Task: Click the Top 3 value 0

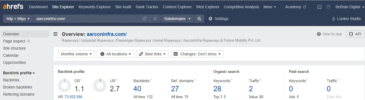Action: pos(225,97)
